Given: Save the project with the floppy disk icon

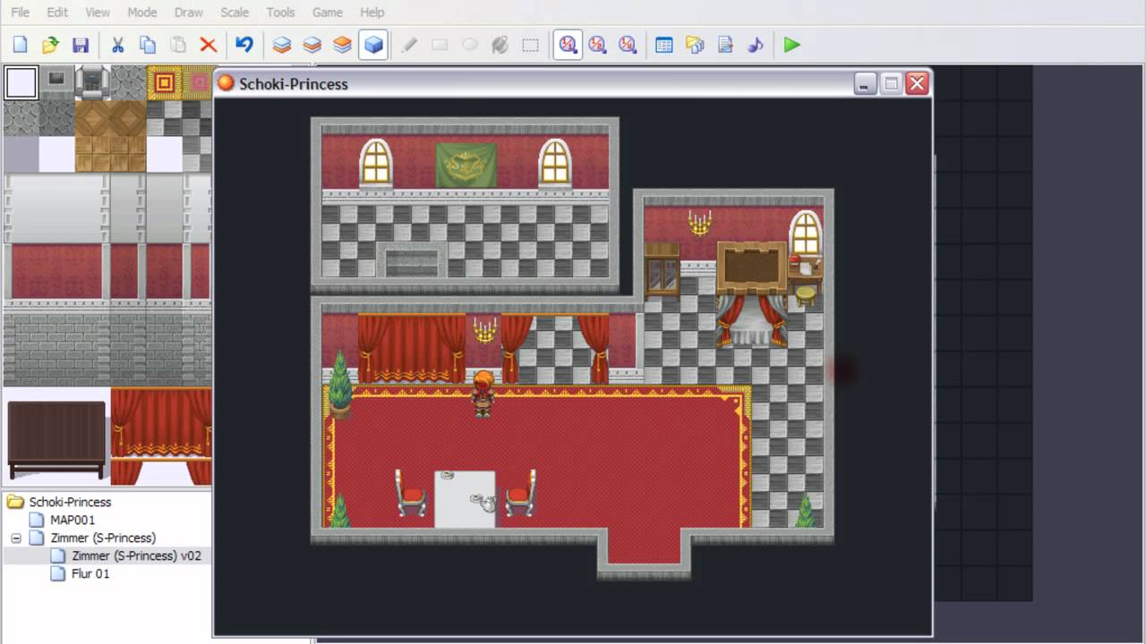Looking at the screenshot, I should 81,45.
